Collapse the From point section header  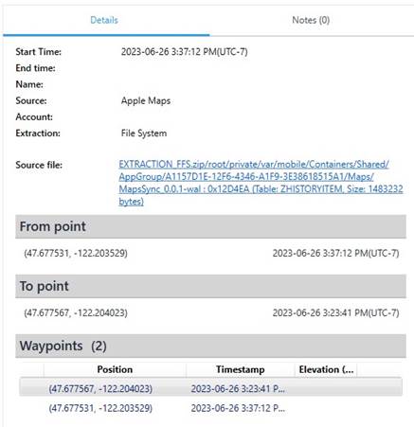[x=210, y=226]
